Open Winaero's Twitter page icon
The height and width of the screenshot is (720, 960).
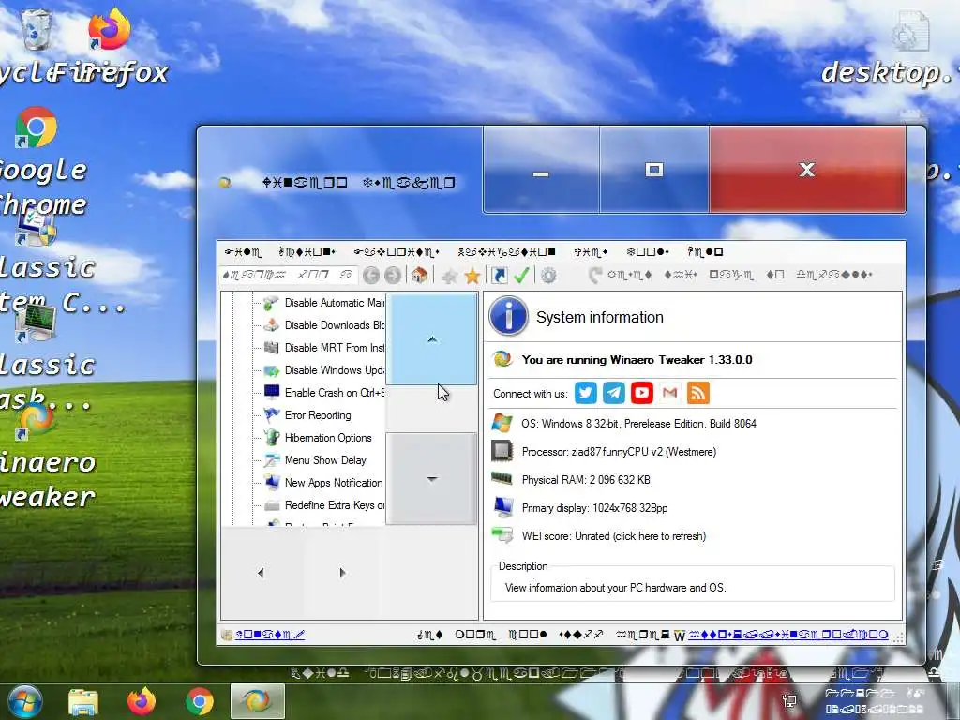click(x=586, y=393)
